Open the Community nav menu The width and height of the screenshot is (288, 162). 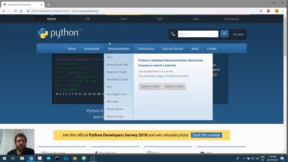click(146, 49)
